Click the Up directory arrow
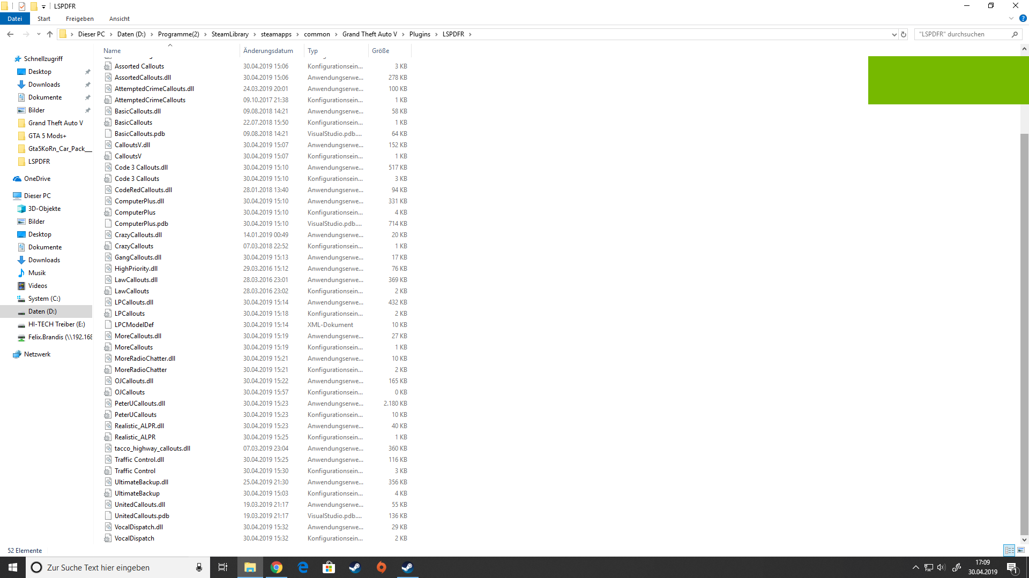The image size is (1029, 578). point(50,34)
